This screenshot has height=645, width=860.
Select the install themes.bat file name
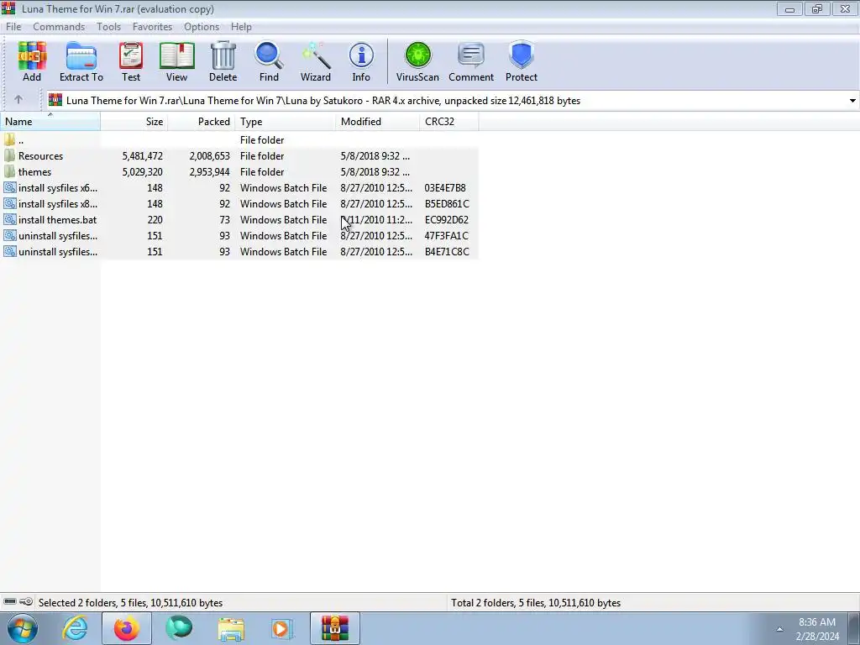[58, 219]
